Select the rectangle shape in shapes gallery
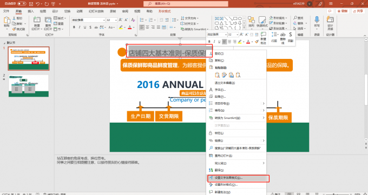 [235, 18]
